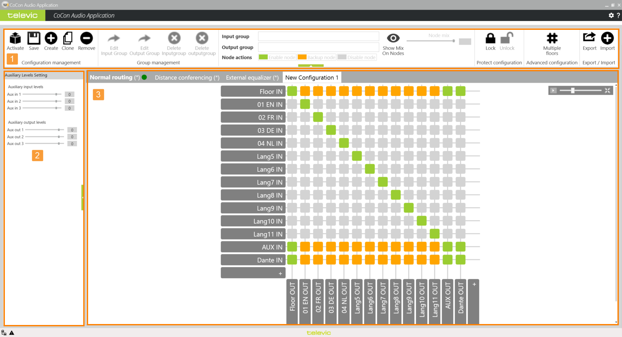This screenshot has height=337, width=622.
Task: Click the Input group text field
Action: (318, 36)
